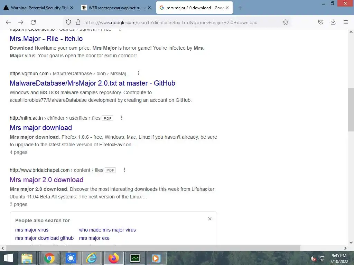
Task: Open MalwareDatabase/MrsMajor 2.0.txt GitHub result
Action: coord(92,83)
